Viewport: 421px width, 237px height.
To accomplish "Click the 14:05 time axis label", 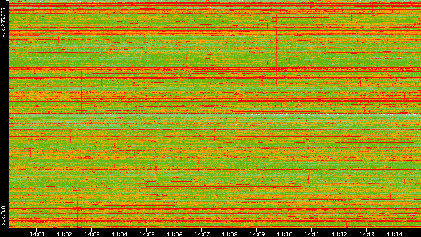I will coord(147,234).
